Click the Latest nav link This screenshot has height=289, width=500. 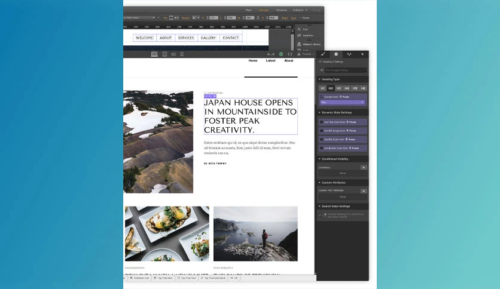pyautogui.click(x=271, y=60)
